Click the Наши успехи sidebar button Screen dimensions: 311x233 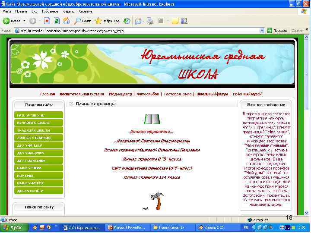(x=39, y=168)
